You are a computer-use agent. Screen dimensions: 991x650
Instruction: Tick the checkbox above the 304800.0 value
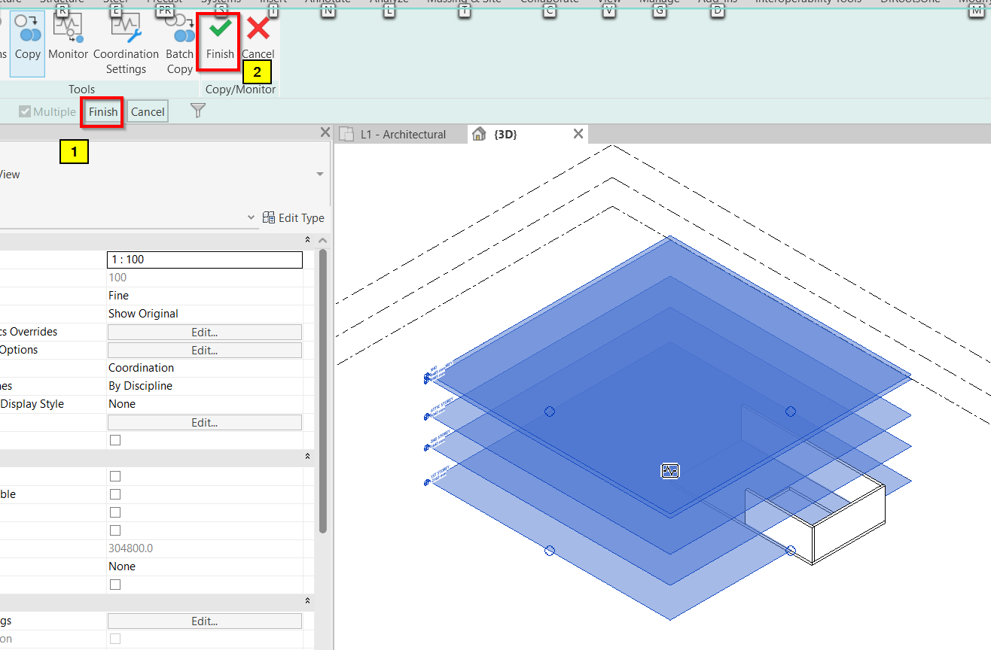coord(115,530)
